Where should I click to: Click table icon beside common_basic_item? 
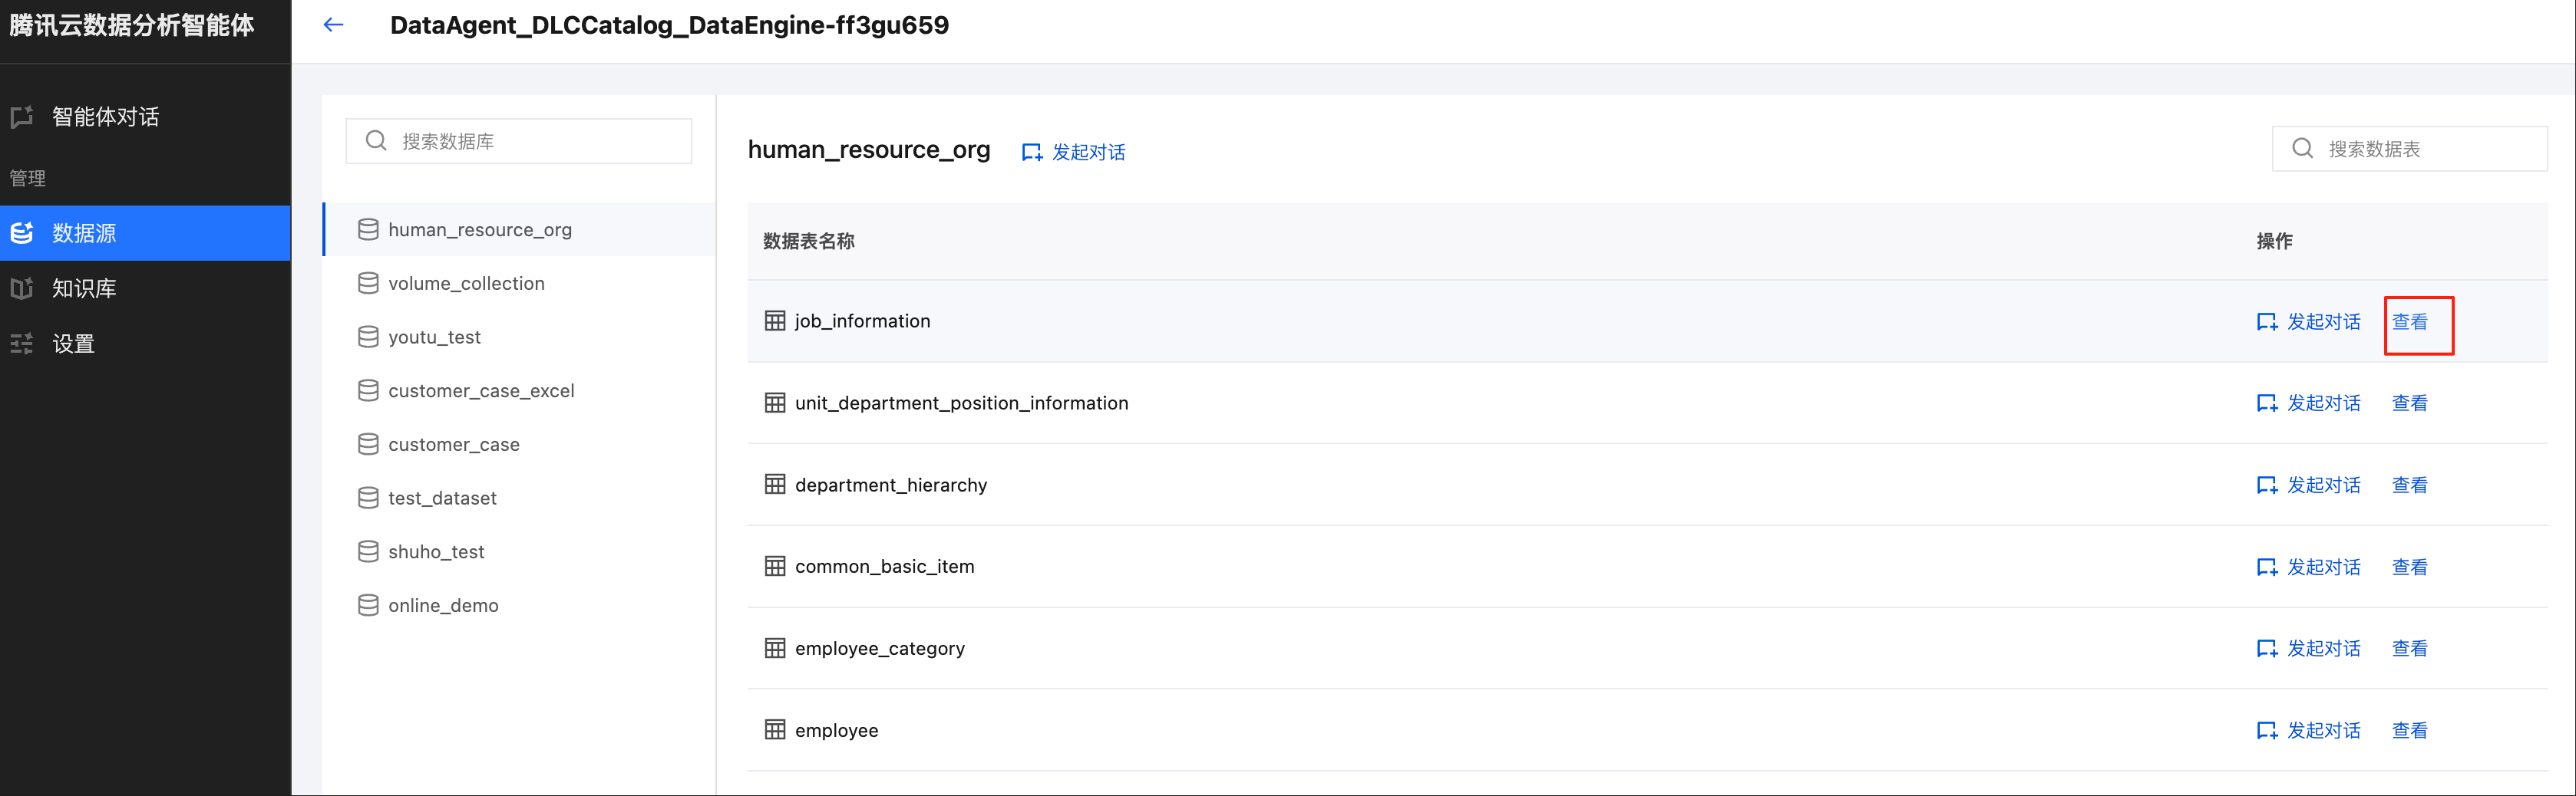tap(775, 566)
